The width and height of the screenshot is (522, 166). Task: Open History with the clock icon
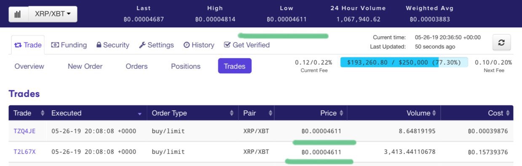point(199,45)
